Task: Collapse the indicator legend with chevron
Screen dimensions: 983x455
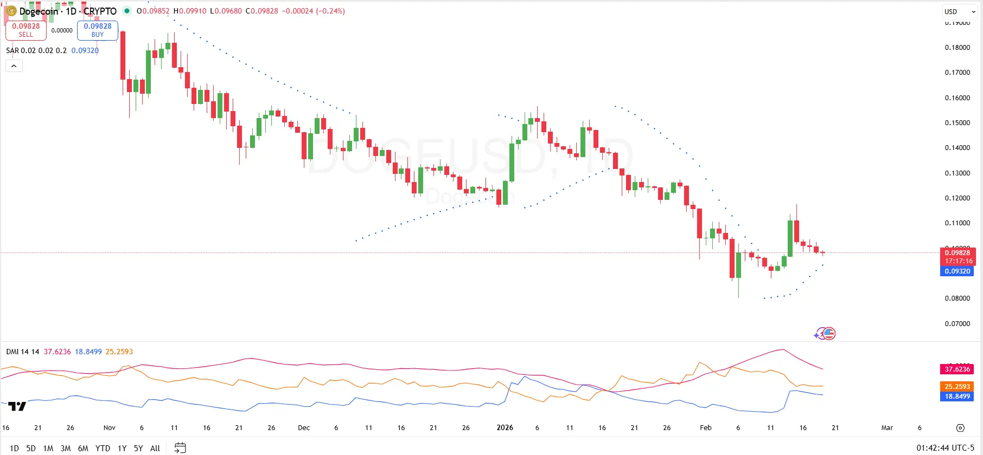Action: click(14, 66)
